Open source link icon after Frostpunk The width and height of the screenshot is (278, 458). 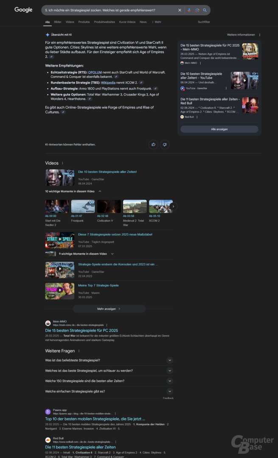[x=155, y=89]
